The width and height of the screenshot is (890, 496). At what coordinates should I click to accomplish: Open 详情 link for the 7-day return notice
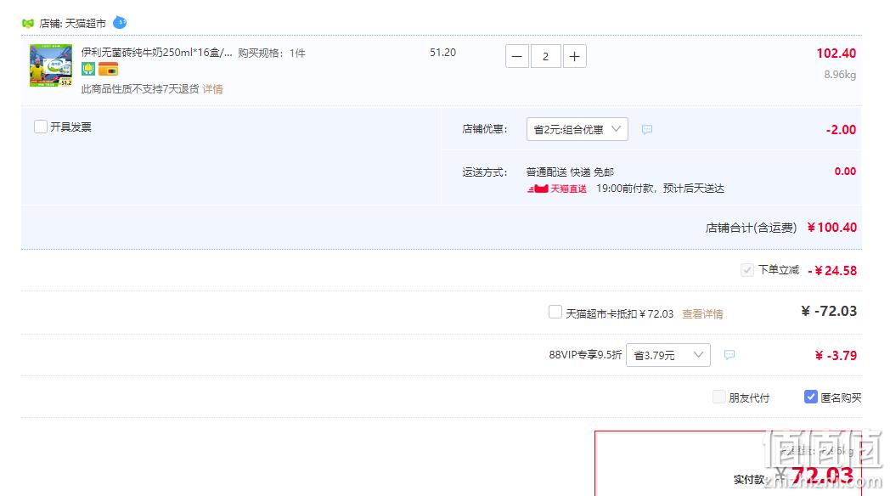(x=213, y=89)
